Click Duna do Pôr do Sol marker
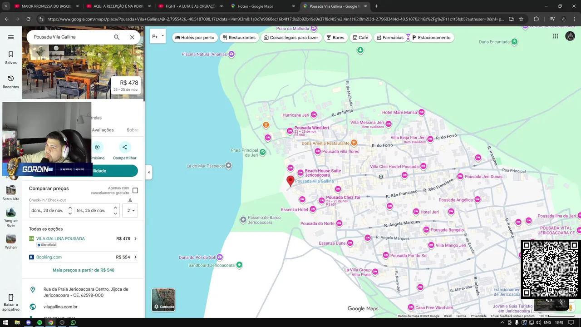The image size is (581, 327). [x=220, y=257]
